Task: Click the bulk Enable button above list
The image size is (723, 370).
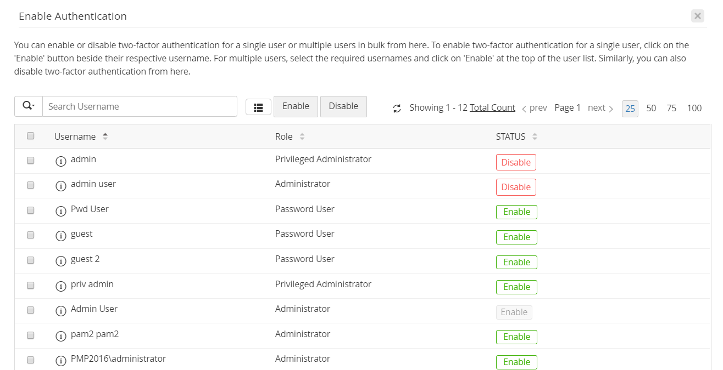Action: click(296, 106)
